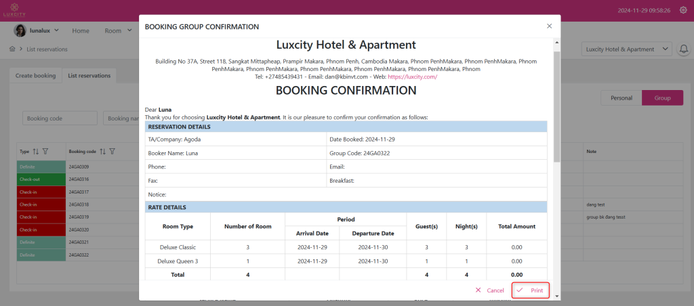Print the booking confirmation

pyautogui.click(x=530, y=290)
